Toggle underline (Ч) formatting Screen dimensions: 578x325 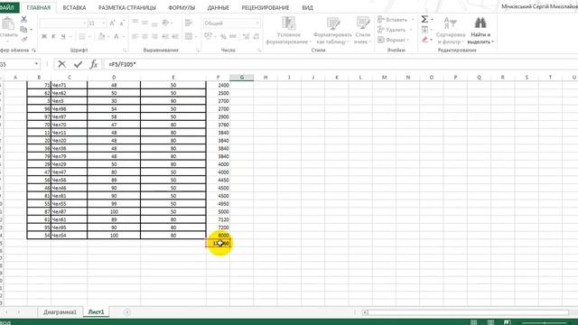tap(63, 36)
